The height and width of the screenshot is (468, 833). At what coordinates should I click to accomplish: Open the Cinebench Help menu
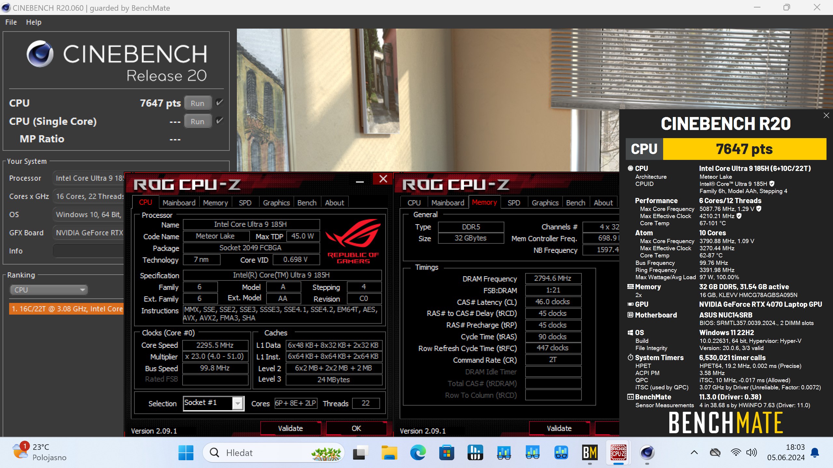click(x=34, y=22)
